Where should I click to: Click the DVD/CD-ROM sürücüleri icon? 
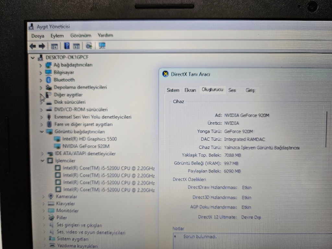[49, 110]
